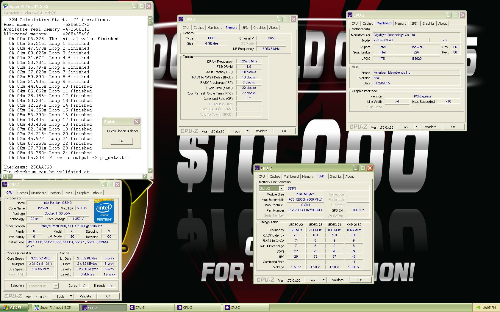Click the NVIDIA tray icon
This screenshot has height=312, width=500.
(x=478, y=308)
